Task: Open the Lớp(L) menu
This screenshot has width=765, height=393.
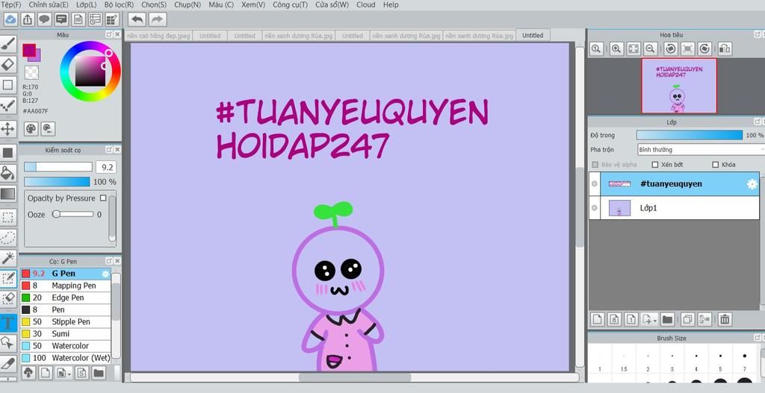Action: 87,5
